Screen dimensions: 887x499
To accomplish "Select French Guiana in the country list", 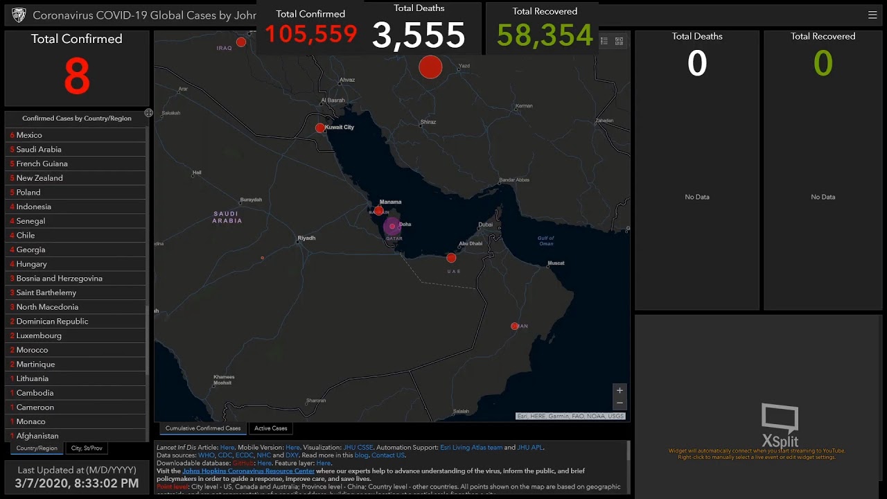I will tap(76, 164).
